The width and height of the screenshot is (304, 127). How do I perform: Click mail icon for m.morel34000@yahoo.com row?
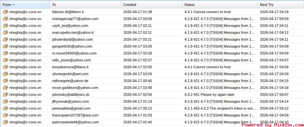pyautogui.click(x=6, y=53)
